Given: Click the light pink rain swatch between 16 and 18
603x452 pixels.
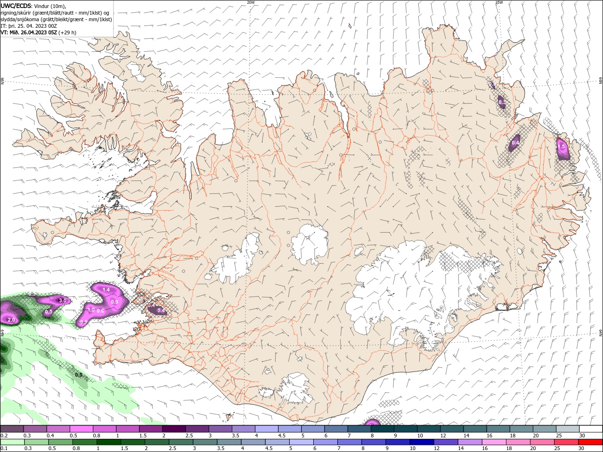Looking at the screenshot, I should point(493,442).
